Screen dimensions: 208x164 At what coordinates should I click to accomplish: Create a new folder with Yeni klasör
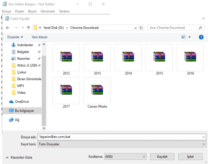(39, 37)
